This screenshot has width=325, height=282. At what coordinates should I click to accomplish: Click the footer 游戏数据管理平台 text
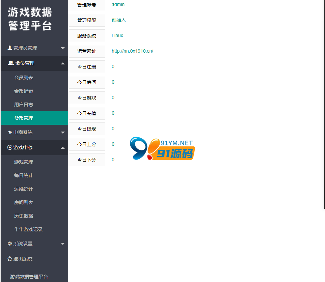click(x=29, y=277)
